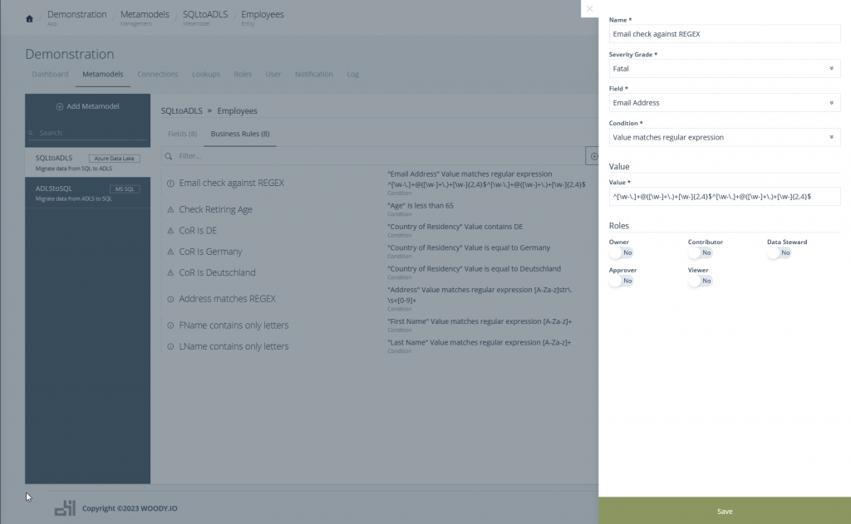Image resolution: width=851 pixels, height=524 pixels.
Task: Expand the Field dropdown showing Email Address
Action: tap(725, 103)
